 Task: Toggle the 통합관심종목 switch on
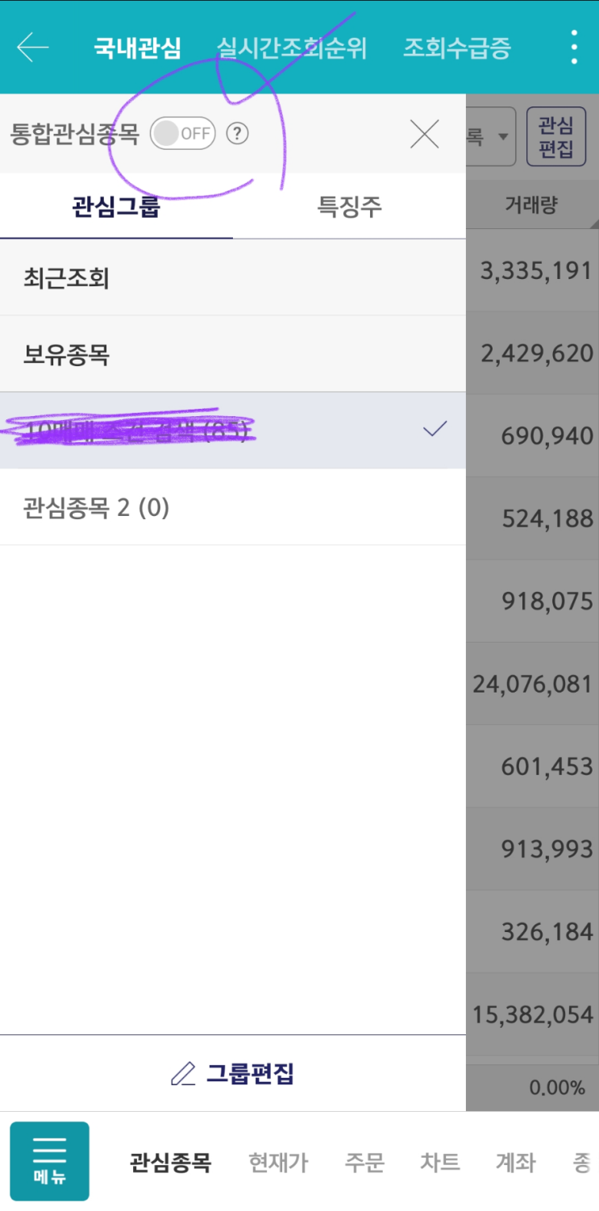point(183,134)
